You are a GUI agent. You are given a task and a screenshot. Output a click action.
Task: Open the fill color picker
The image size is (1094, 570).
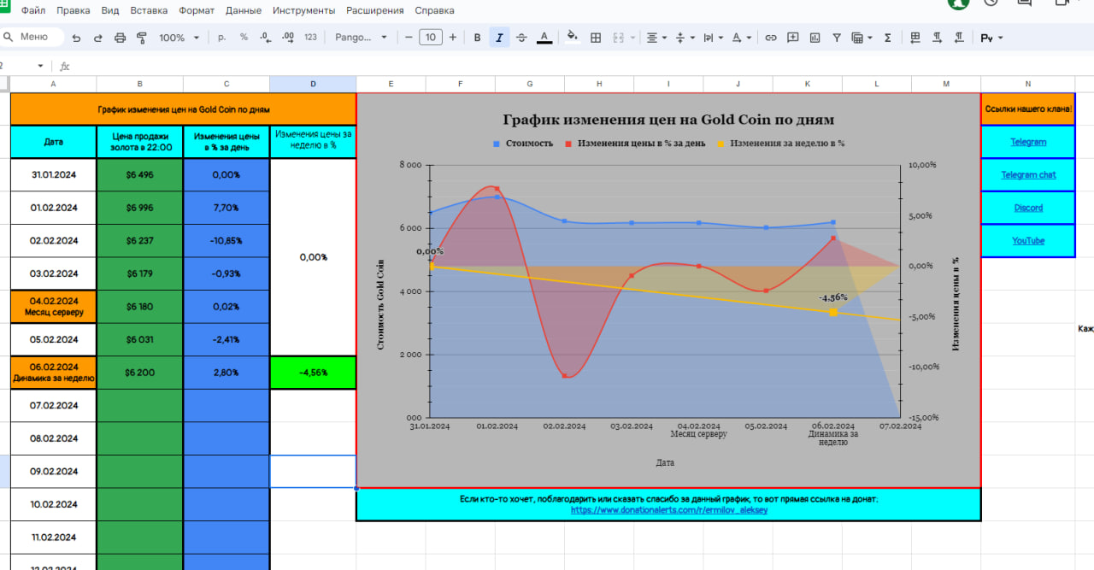tap(573, 38)
